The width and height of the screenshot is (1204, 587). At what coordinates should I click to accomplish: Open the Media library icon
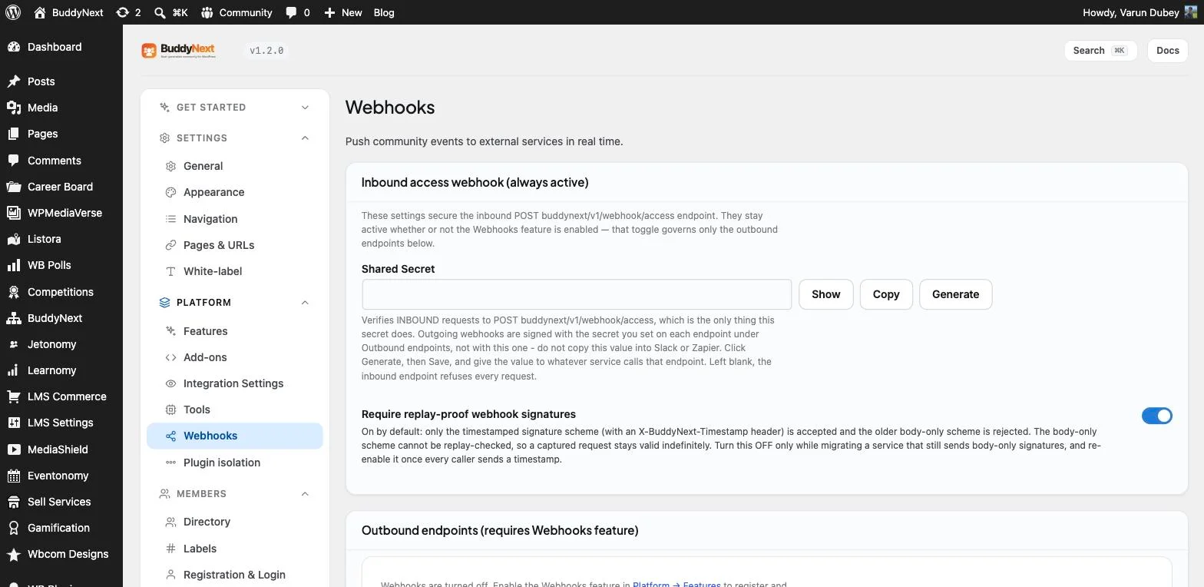click(13, 108)
